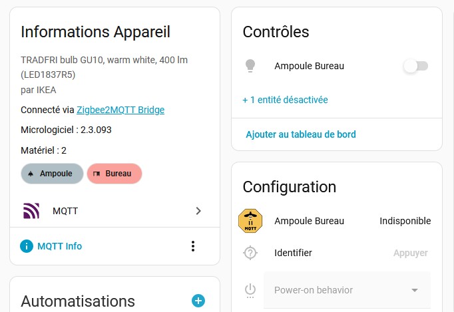Select the Bureau label chip

point(114,174)
